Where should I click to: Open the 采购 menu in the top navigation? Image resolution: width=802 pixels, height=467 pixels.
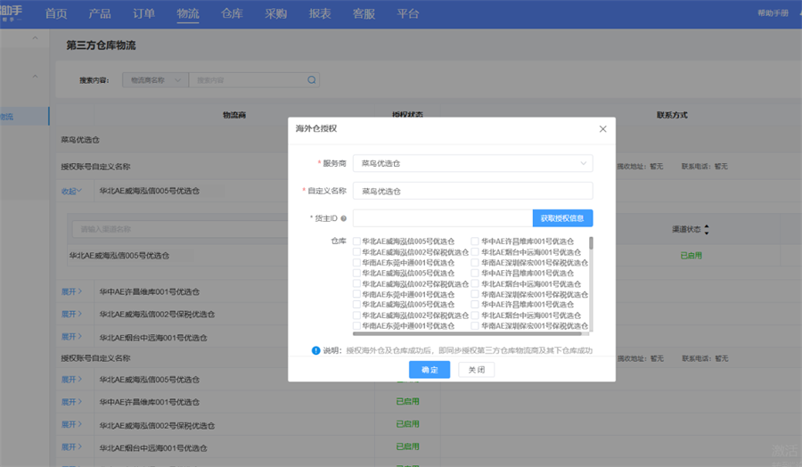pyautogui.click(x=275, y=13)
